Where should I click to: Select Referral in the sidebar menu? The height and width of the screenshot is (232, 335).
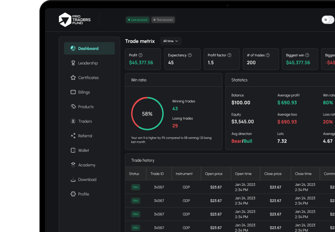pos(73,136)
